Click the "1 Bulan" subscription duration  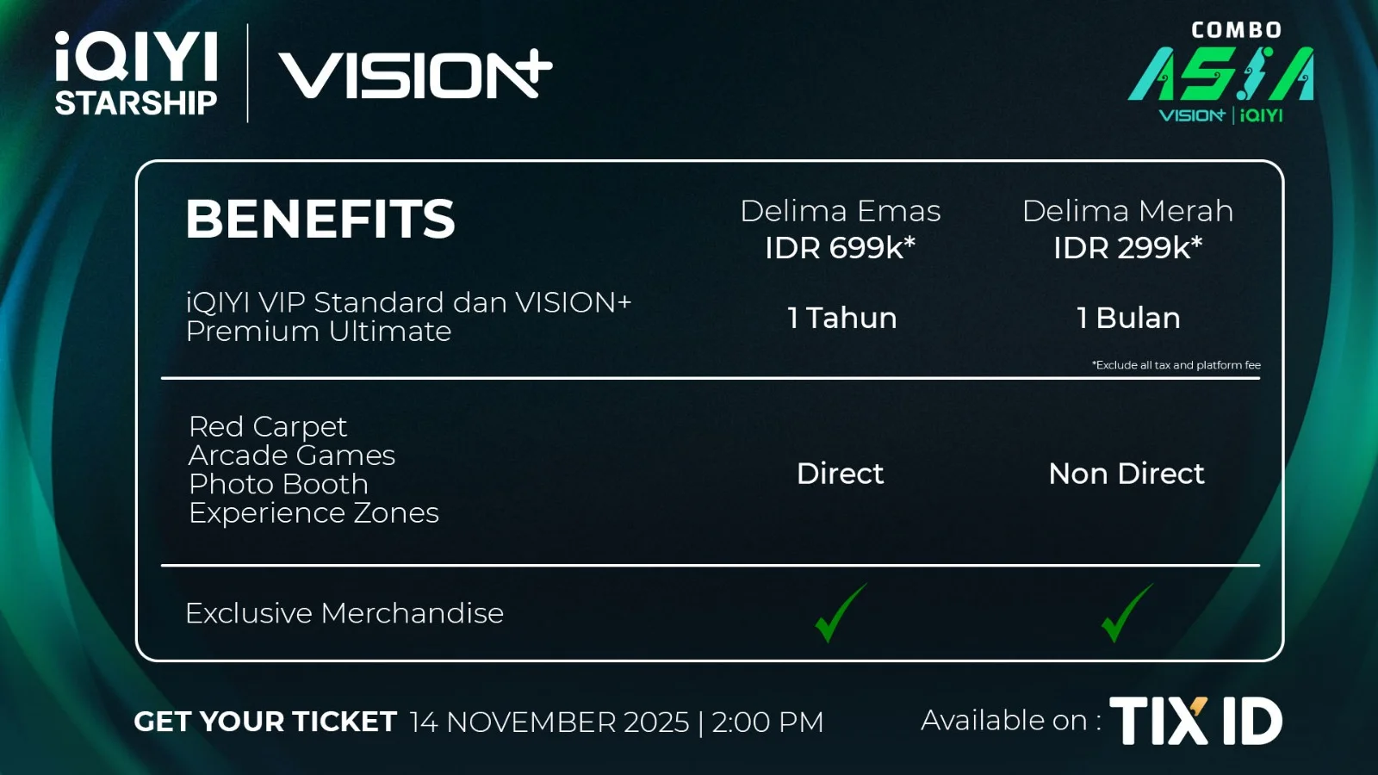point(1128,319)
